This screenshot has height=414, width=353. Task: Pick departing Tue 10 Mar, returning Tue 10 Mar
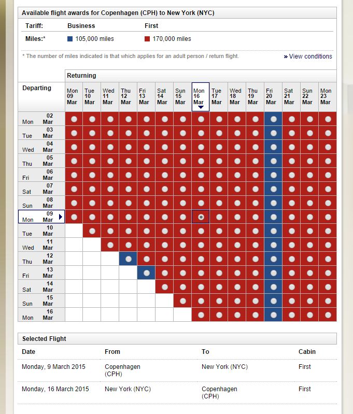click(92, 231)
